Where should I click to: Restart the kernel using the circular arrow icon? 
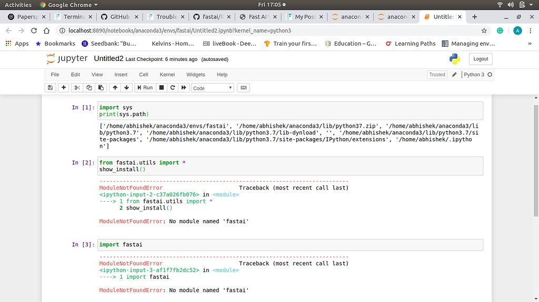click(172, 88)
